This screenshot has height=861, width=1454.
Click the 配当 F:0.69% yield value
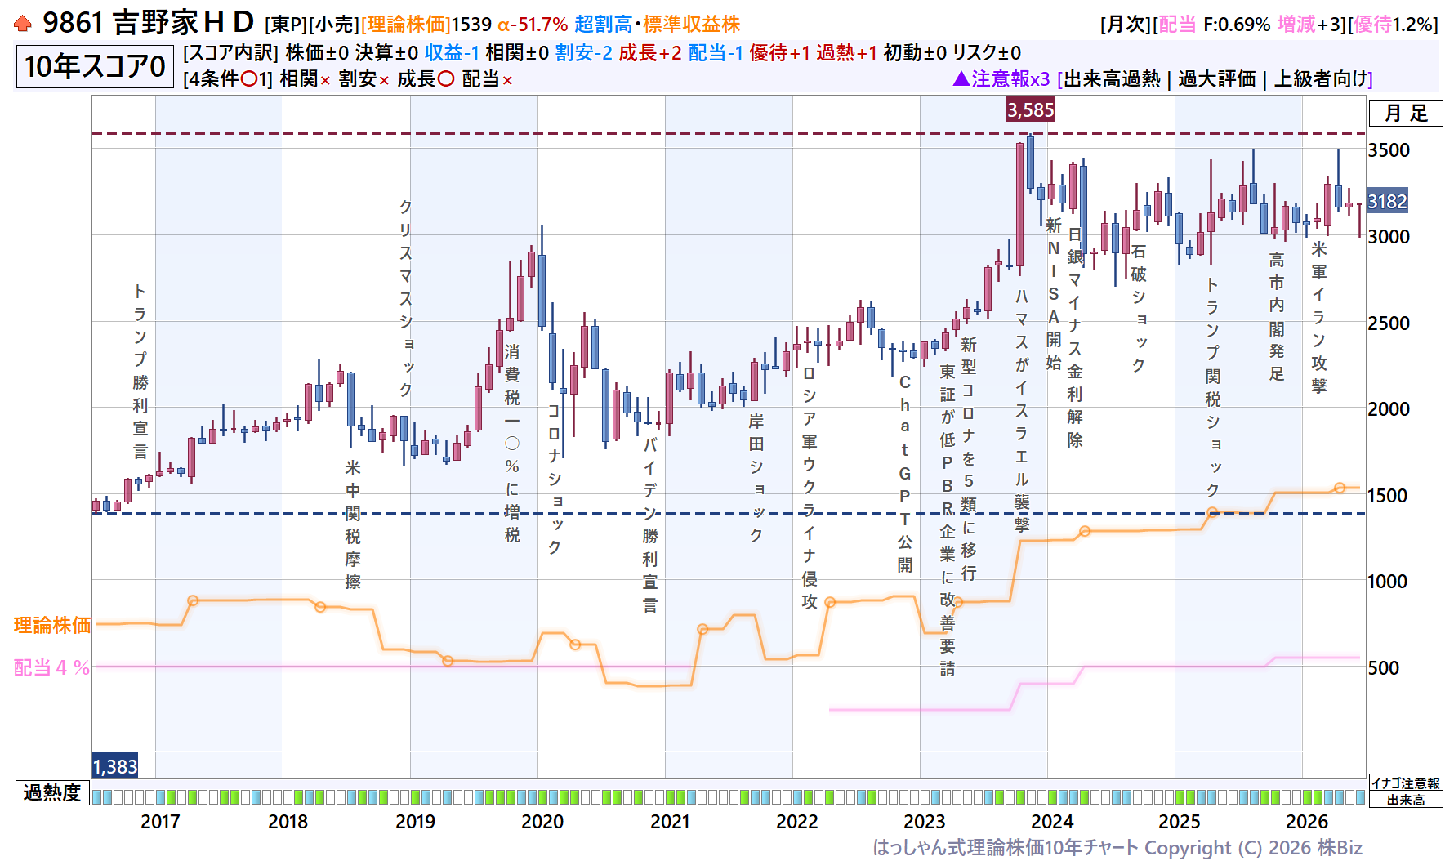click(x=1214, y=25)
